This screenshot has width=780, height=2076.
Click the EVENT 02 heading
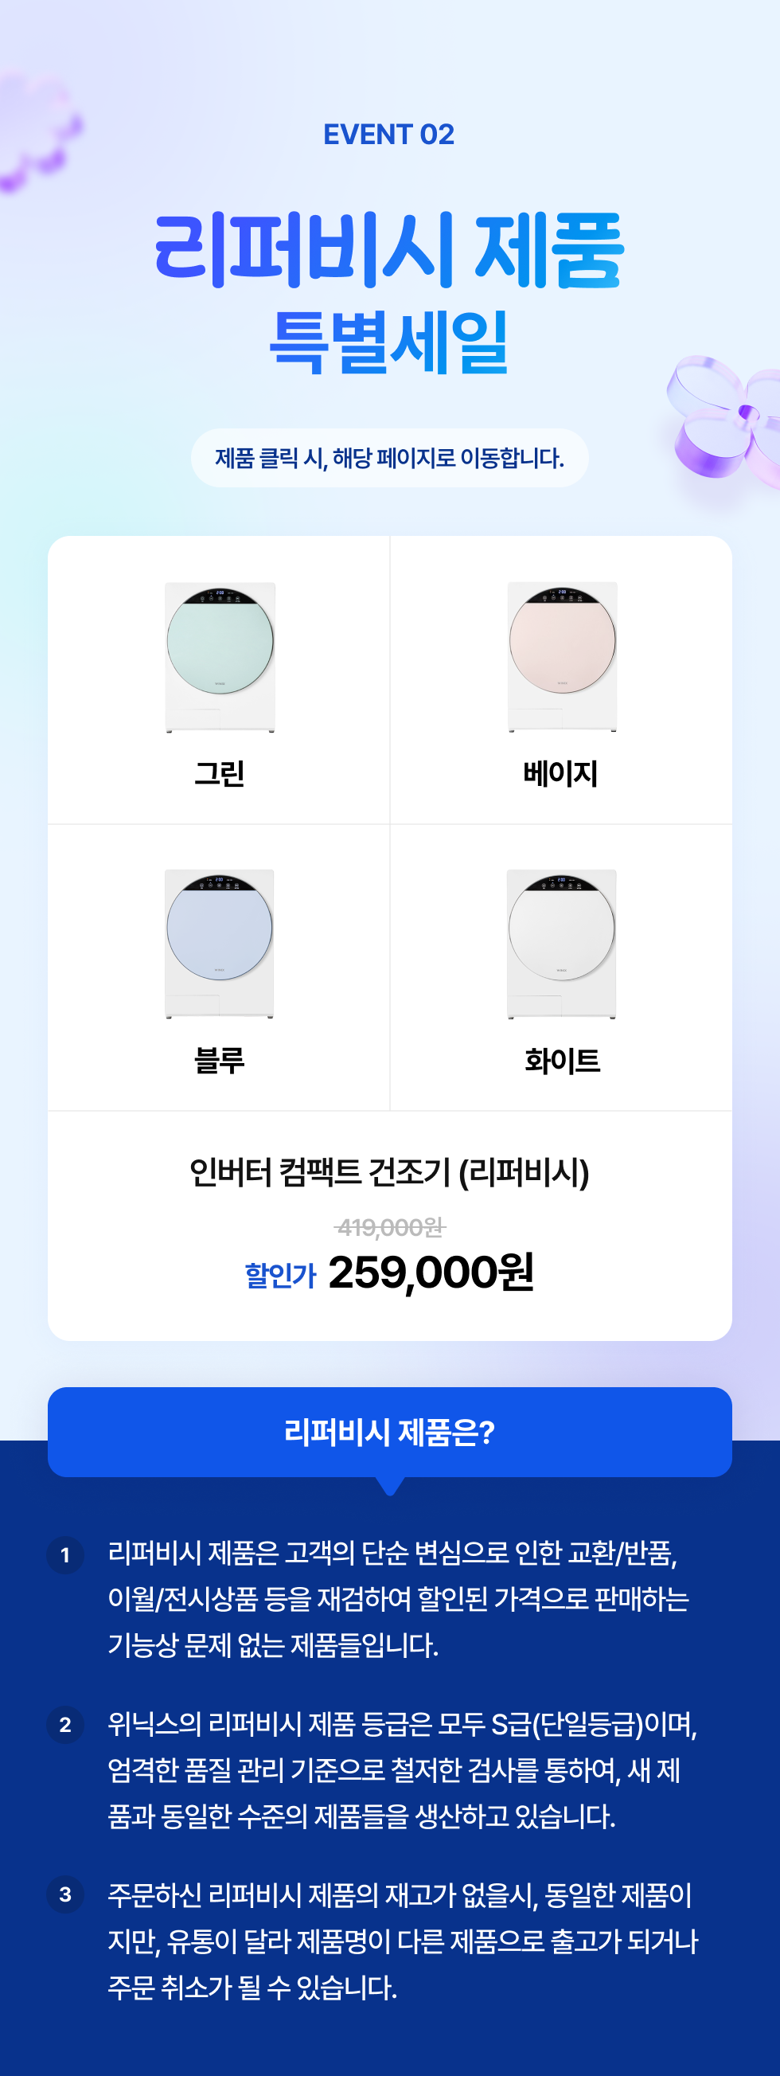(x=389, y=134)
